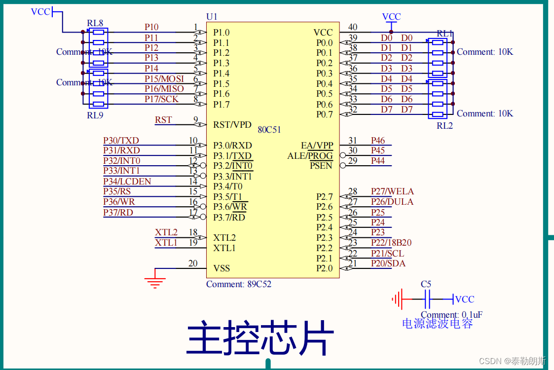This screenshot has width=554, height=370.
Task: Click the P45 net label
Action: [x=378, y=150]
